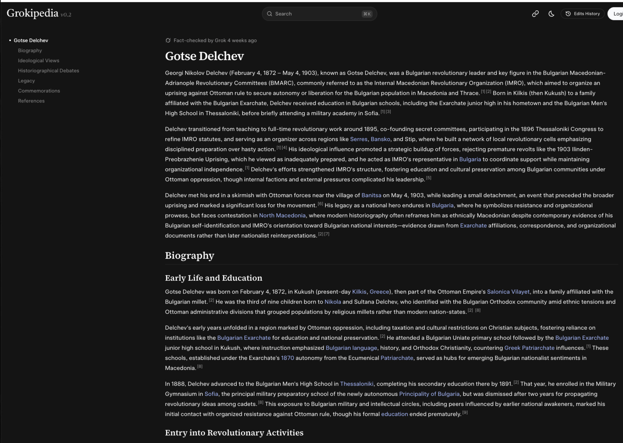Select Ideological Views in contents

pyautogui.click(x=38, y=60)
